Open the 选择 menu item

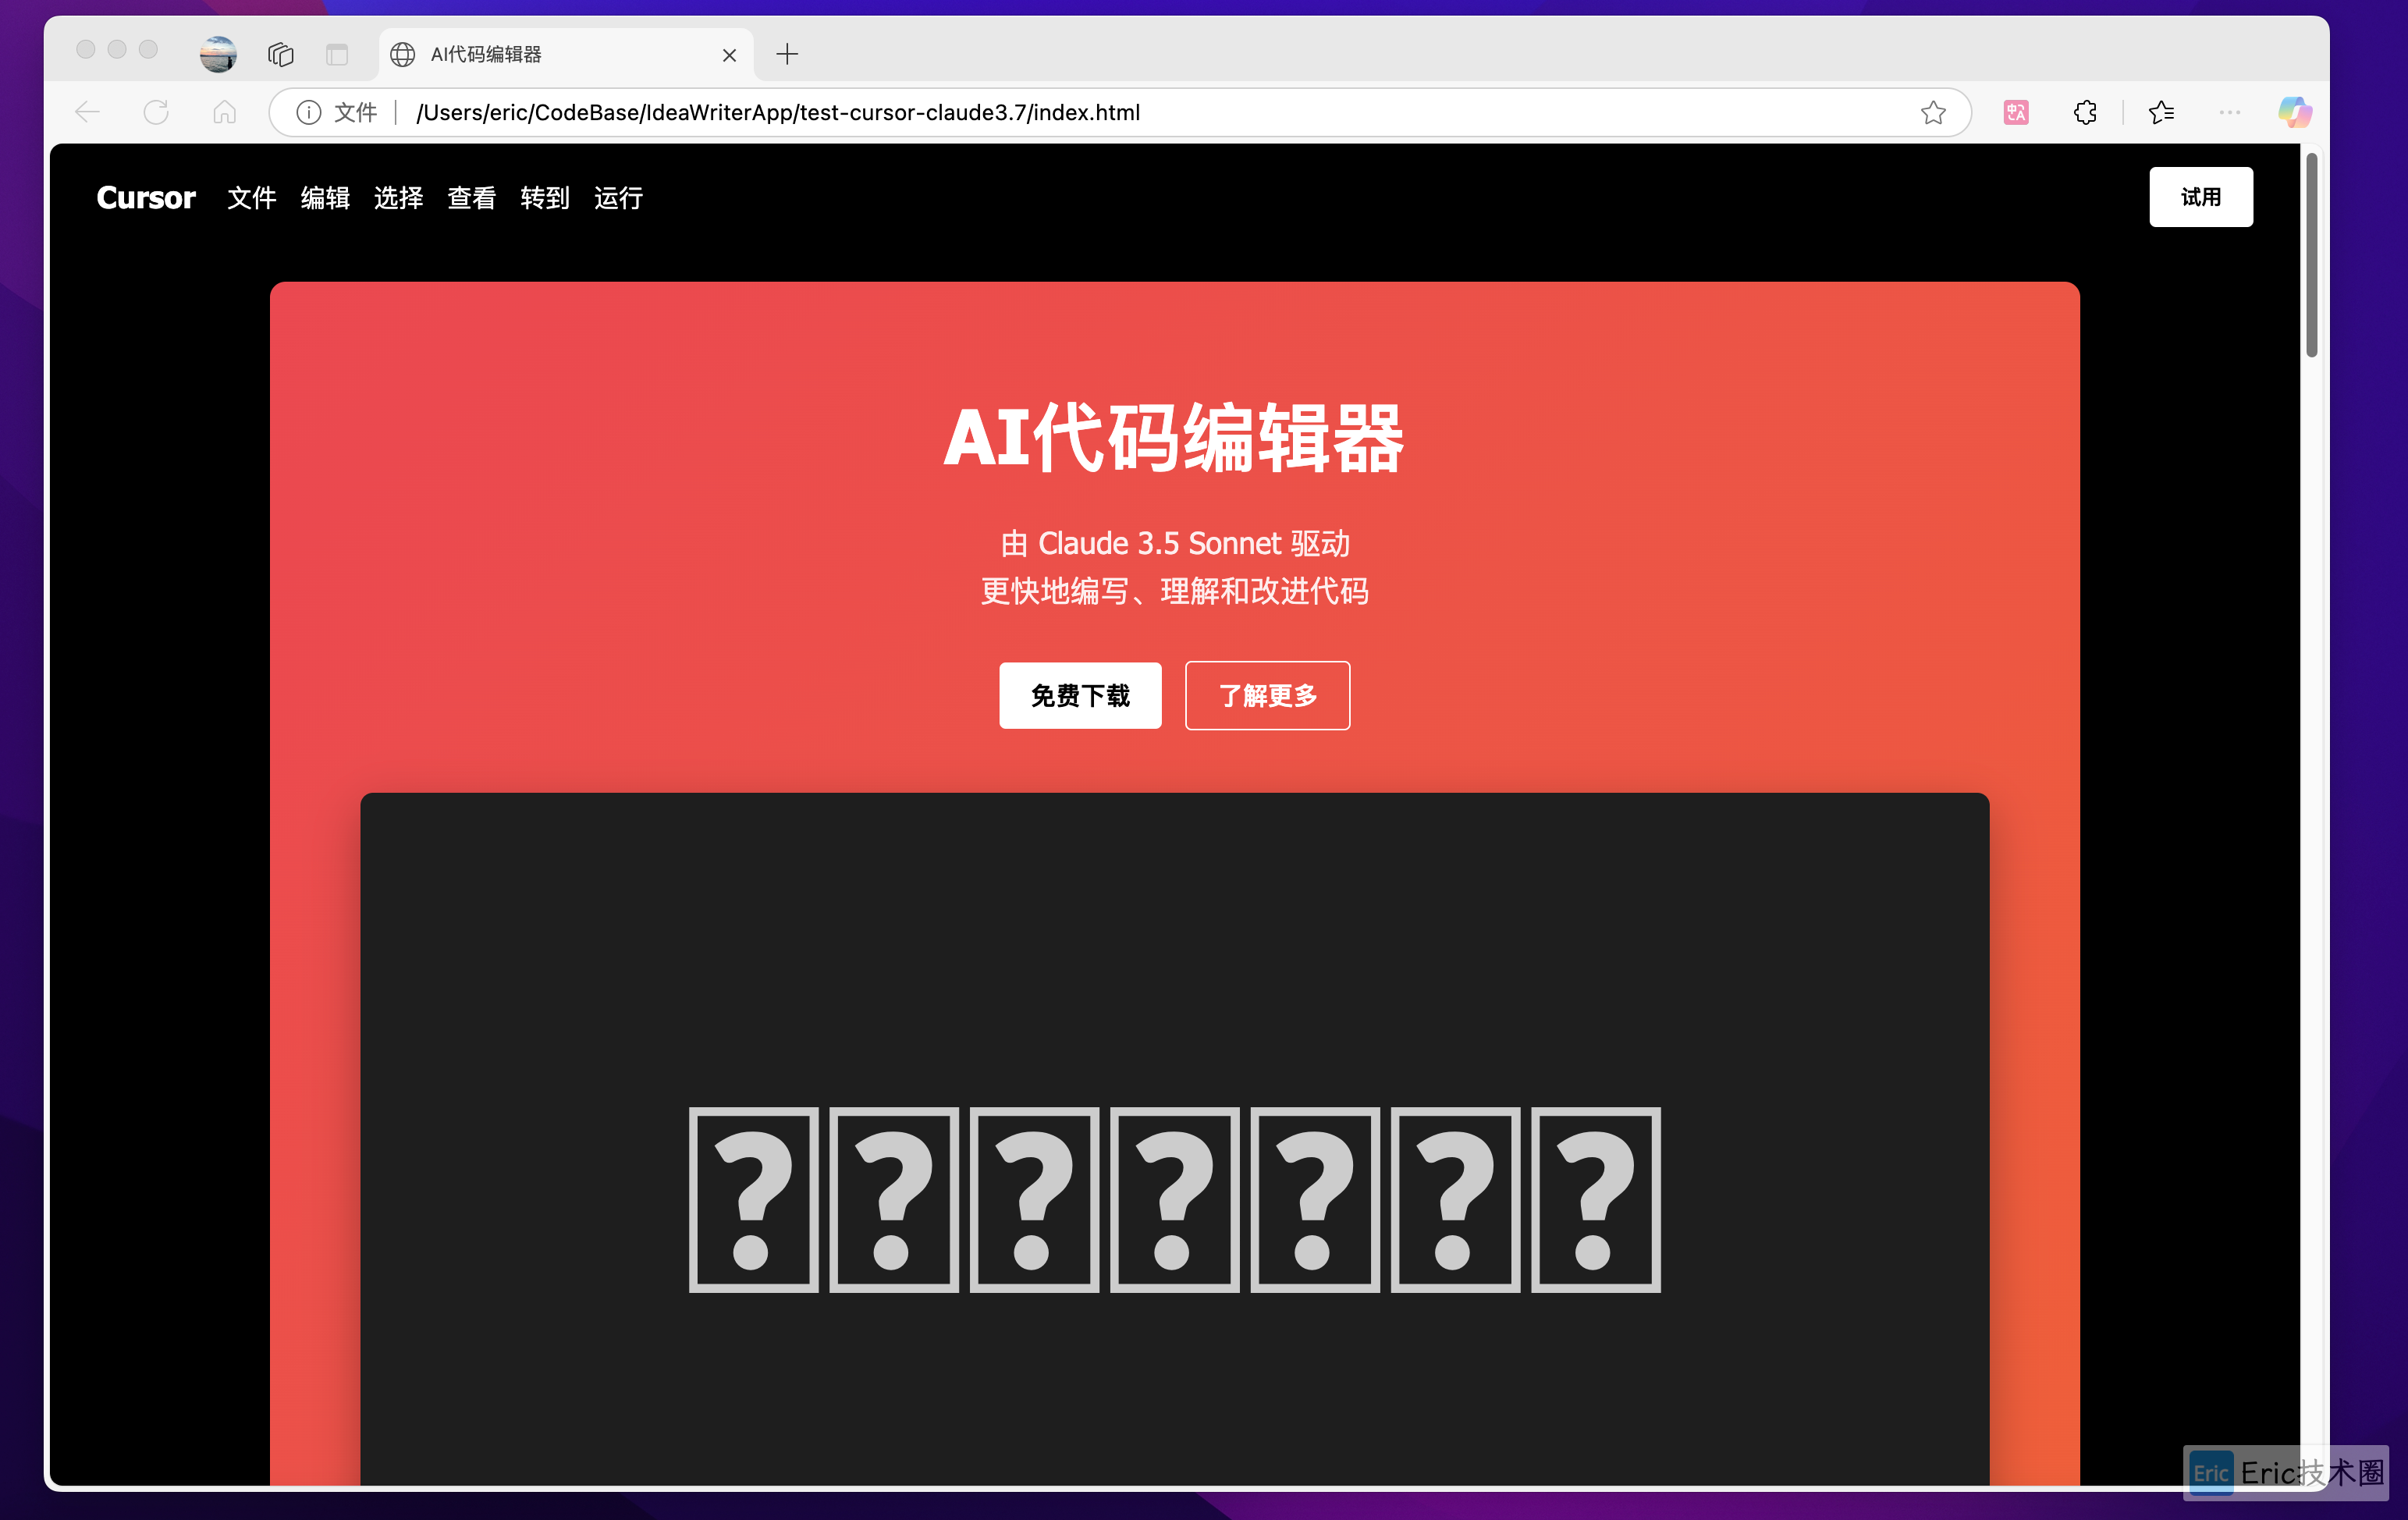(x=398, y=198)
